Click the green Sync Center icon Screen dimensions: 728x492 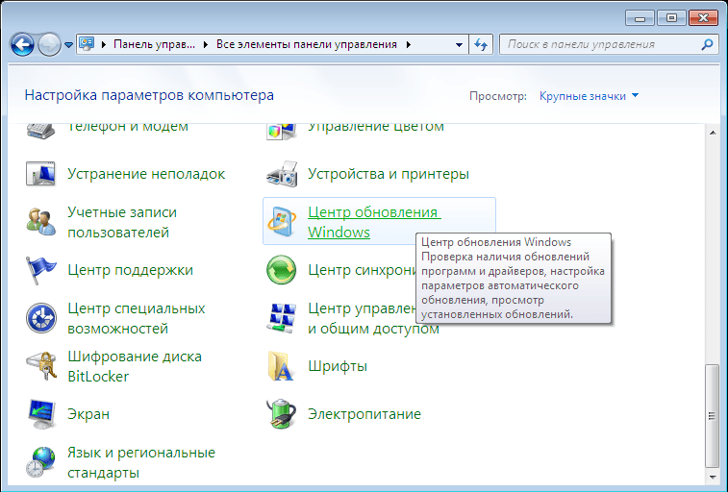click(x=282, y=270)
